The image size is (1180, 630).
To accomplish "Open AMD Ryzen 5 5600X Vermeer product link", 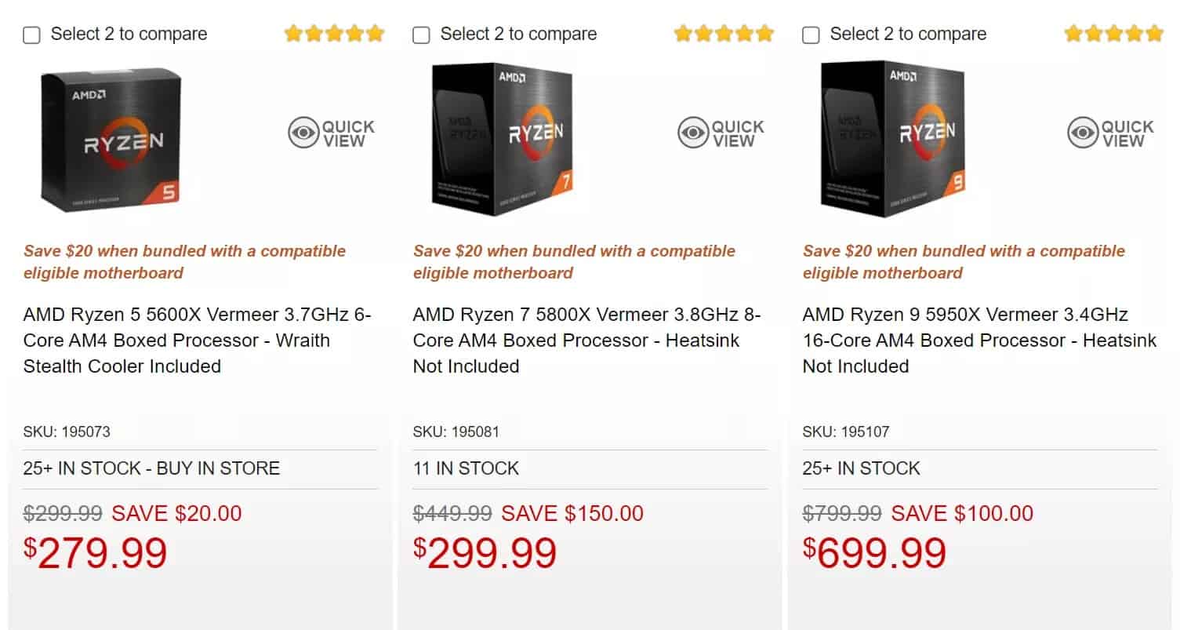I will click(x=197, y=340).
